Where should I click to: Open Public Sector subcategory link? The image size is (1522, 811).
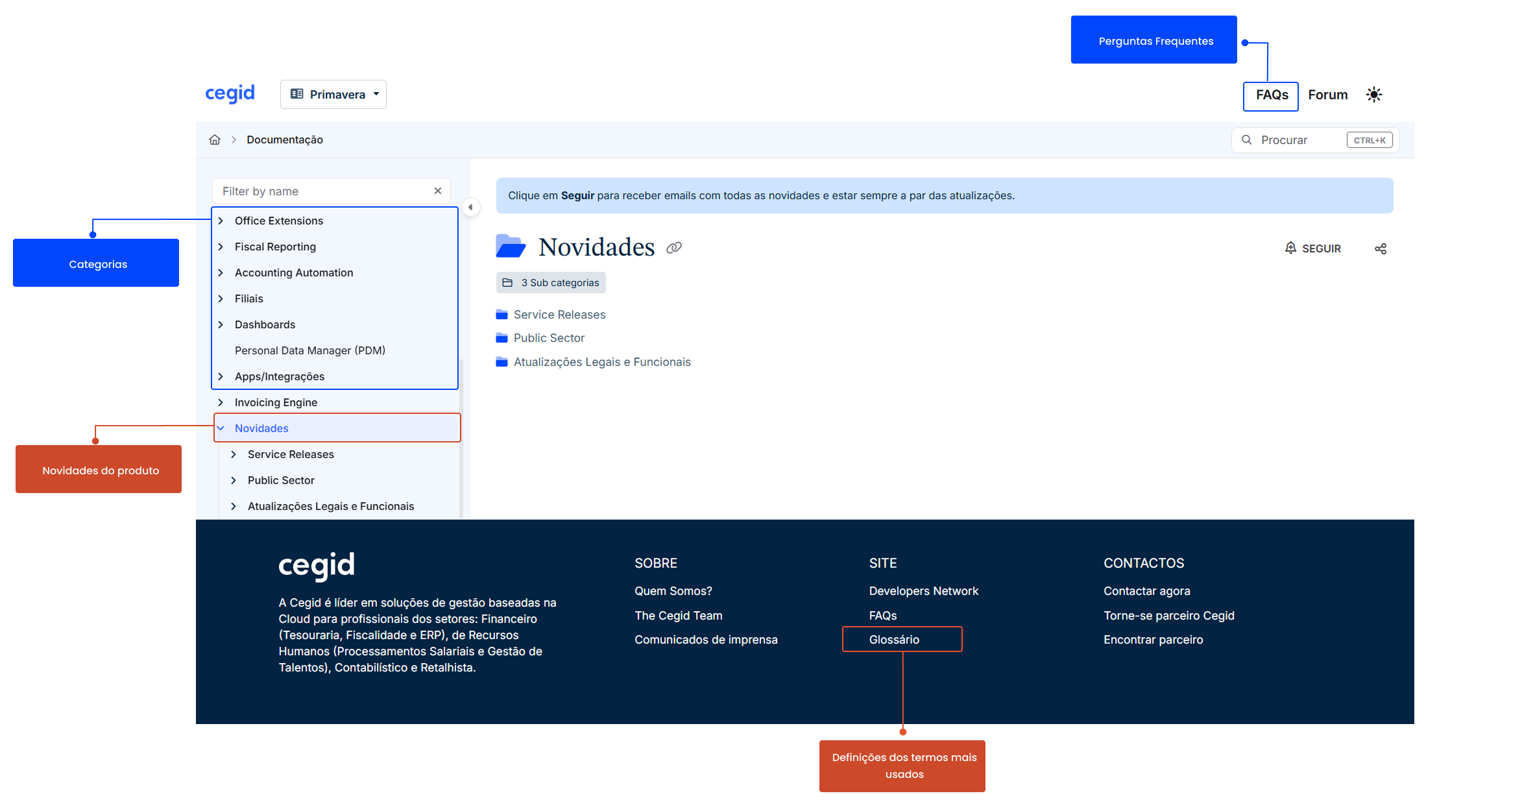(x=549, y=338)
